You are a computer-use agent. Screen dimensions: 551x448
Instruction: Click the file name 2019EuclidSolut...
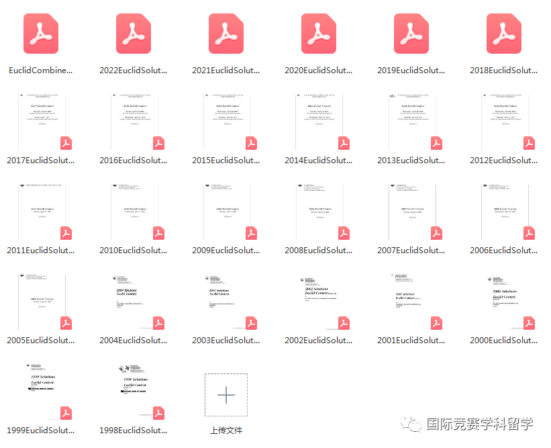coord(411,71)
